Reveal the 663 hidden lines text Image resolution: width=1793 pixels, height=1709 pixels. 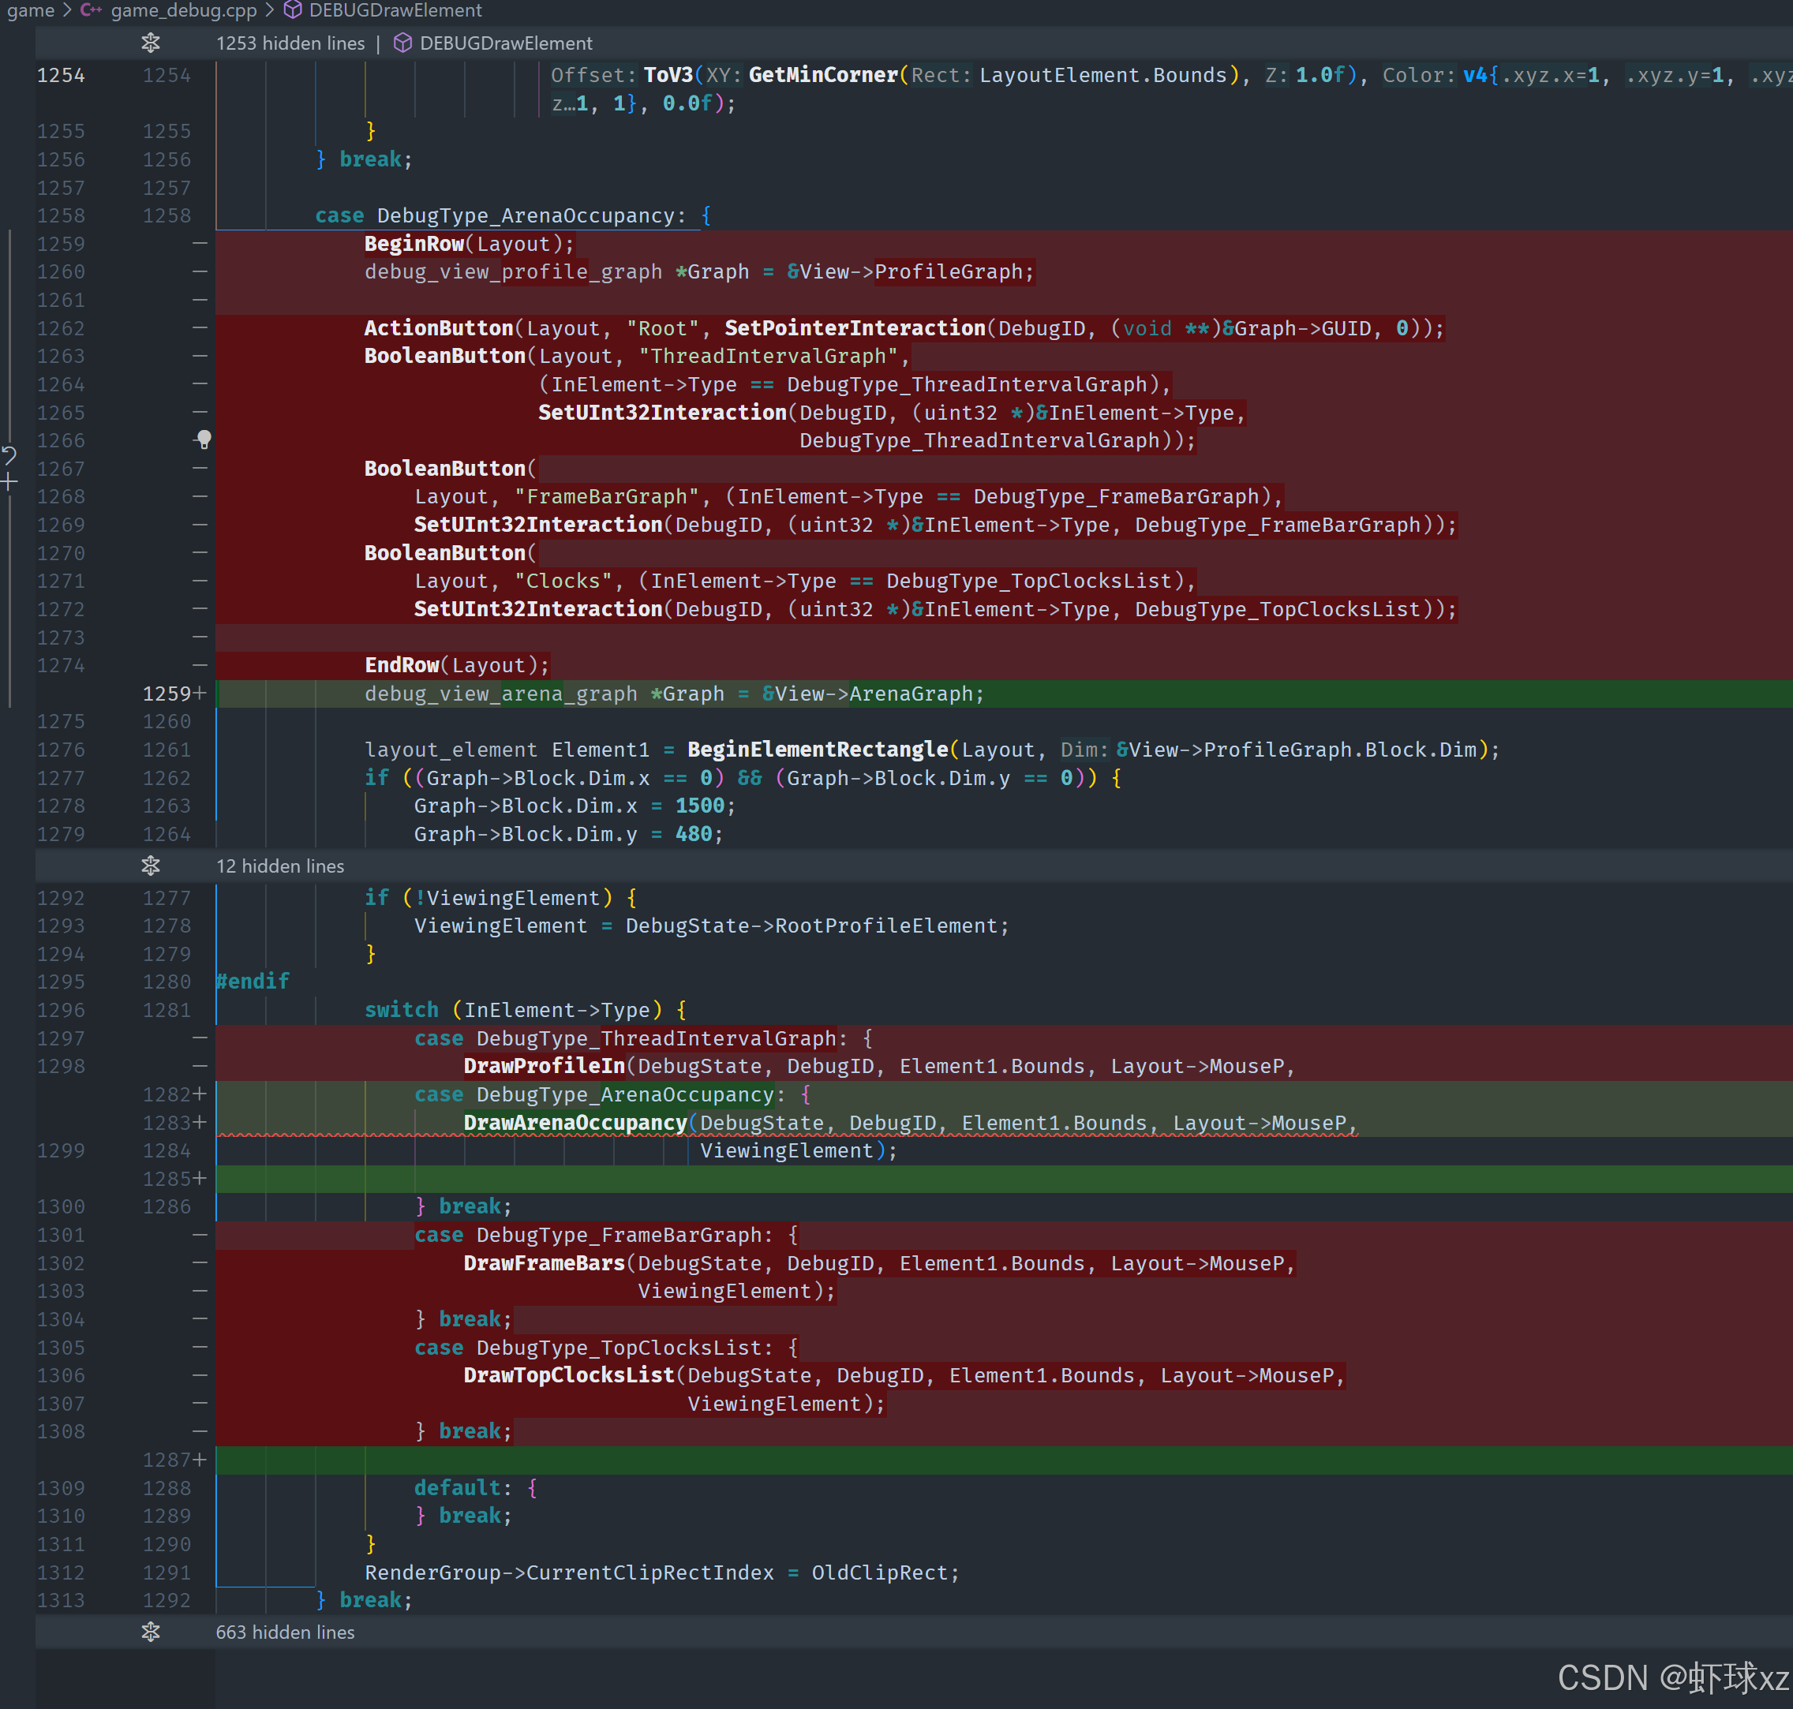point(284,1632)
